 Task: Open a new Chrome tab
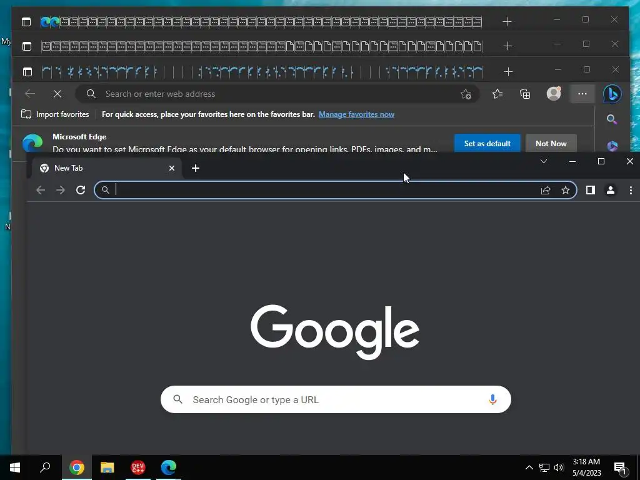coord(196,168)
